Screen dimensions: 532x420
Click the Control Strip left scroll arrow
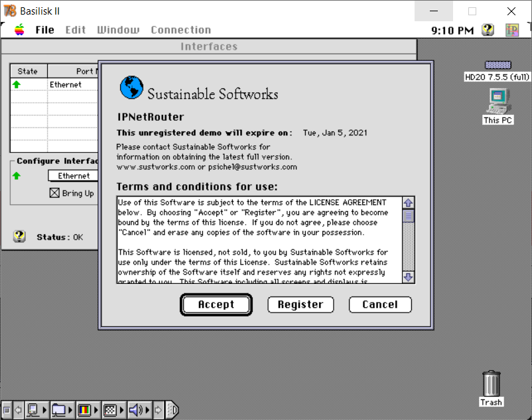(x=19, y=410)
